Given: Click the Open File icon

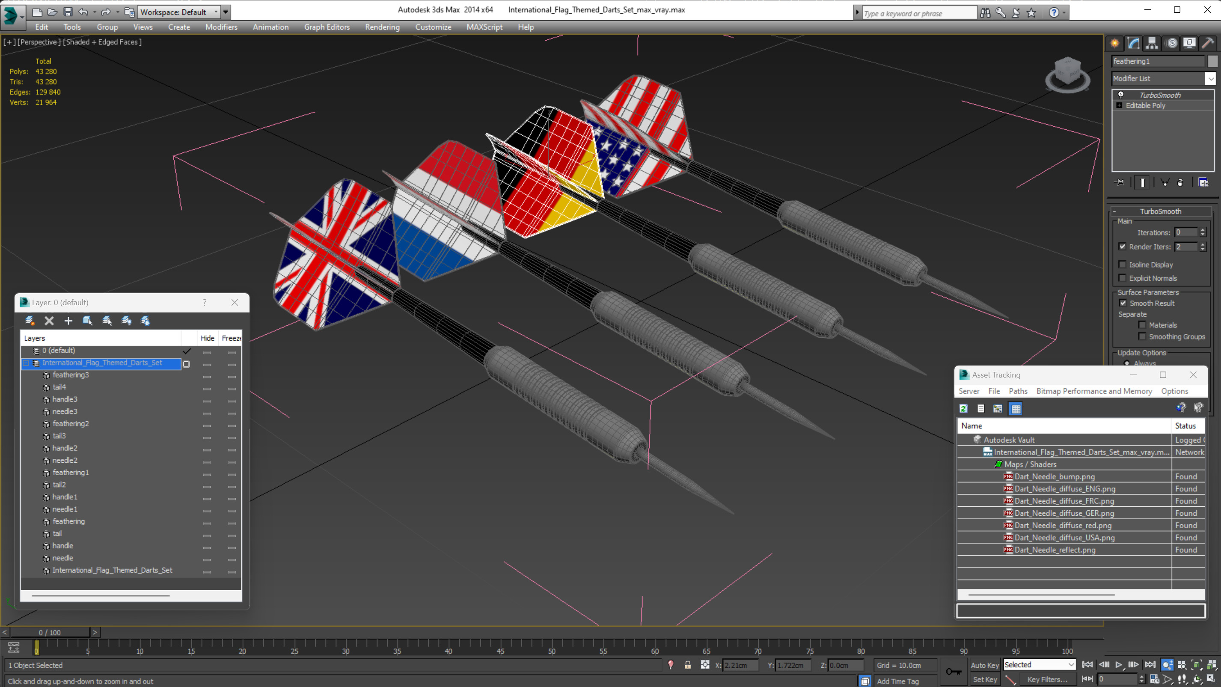Looking at the screenshot, I should click(52, 12).
